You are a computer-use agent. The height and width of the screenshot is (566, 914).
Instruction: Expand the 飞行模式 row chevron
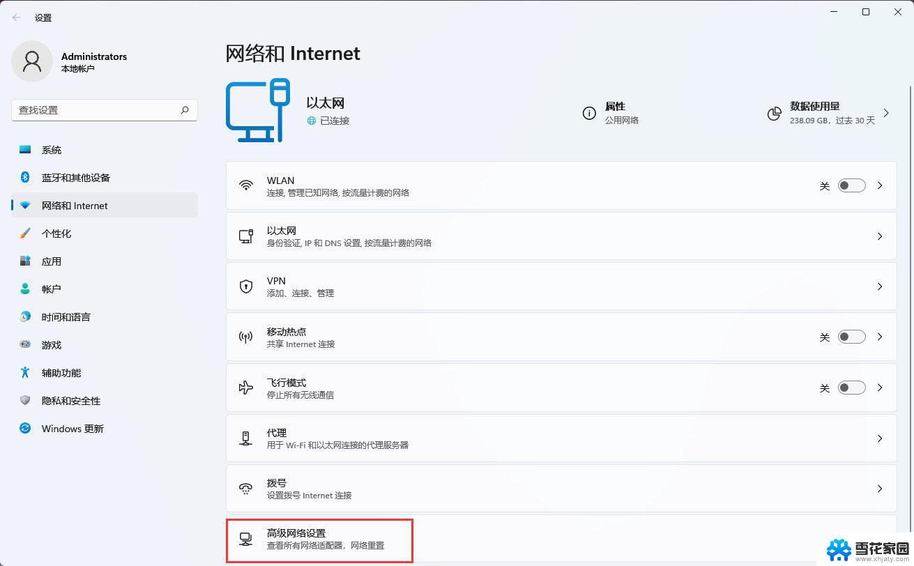880,388
